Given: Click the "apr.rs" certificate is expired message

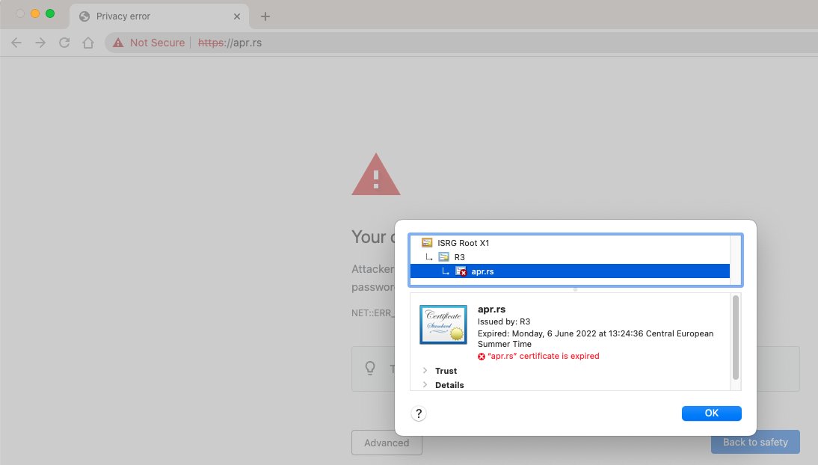Looking at the screenshot, I should 544,356.
